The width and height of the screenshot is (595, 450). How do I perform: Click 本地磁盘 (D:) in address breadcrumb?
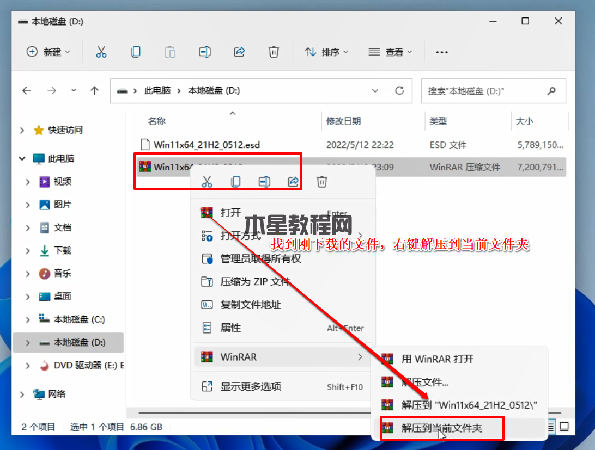coord(214,91)
